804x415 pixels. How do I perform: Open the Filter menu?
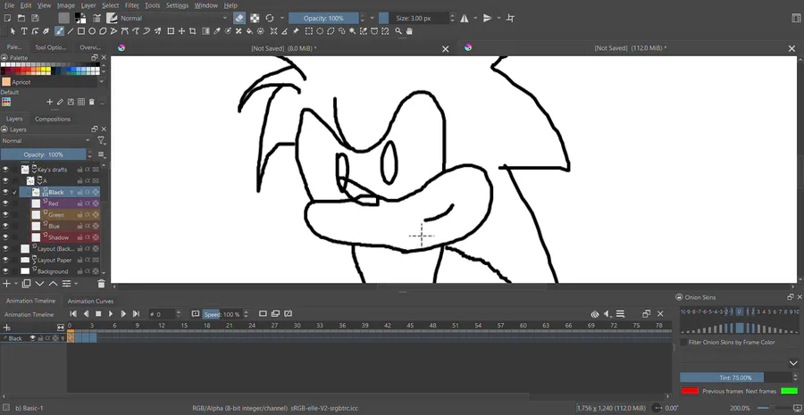(x=132, y=5)
